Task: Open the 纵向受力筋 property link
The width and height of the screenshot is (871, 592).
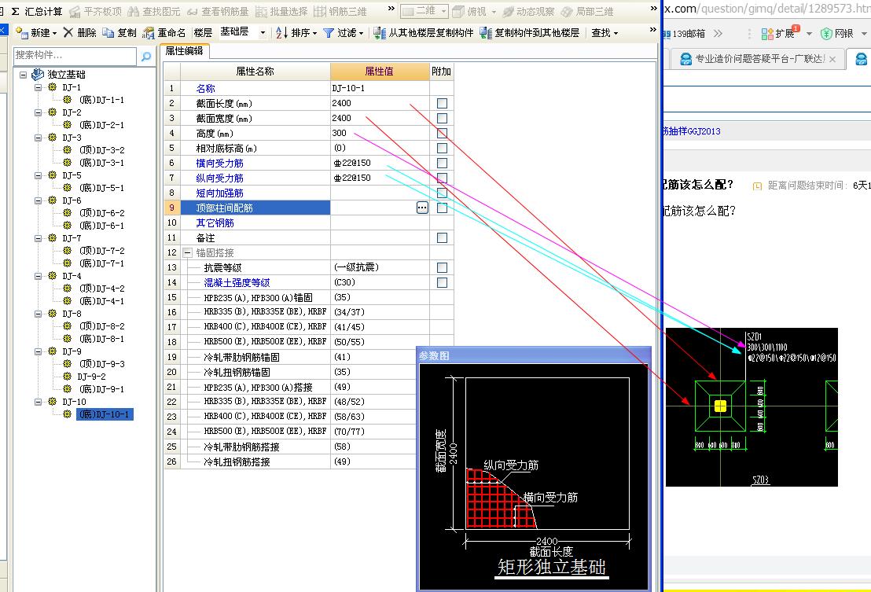Action: pos(219,178)
